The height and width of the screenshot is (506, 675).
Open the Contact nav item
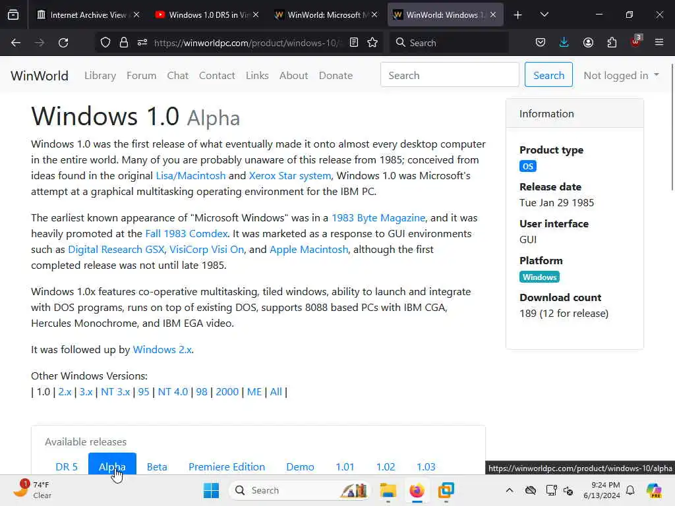(x=217, y=75)
